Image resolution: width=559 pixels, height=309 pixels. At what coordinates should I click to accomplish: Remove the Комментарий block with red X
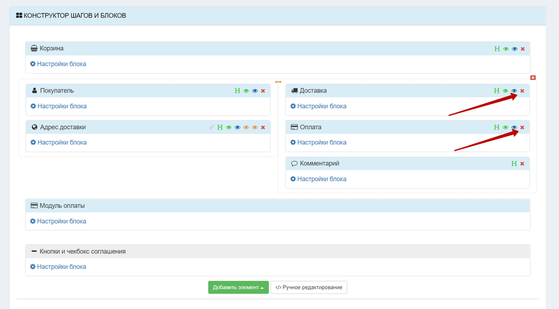(x=522, y=163)
